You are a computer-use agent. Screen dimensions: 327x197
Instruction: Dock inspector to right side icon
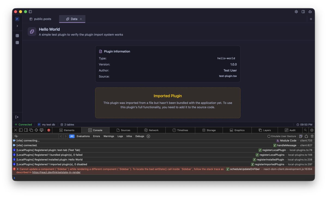point(26,130)
